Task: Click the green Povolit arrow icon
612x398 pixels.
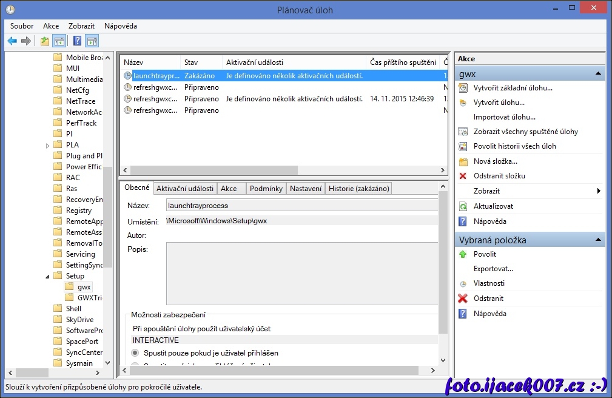Action: point(463,254)
